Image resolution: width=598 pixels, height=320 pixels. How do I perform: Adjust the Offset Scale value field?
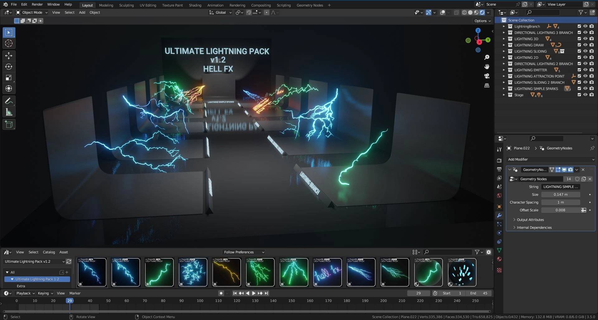(560, 210)
